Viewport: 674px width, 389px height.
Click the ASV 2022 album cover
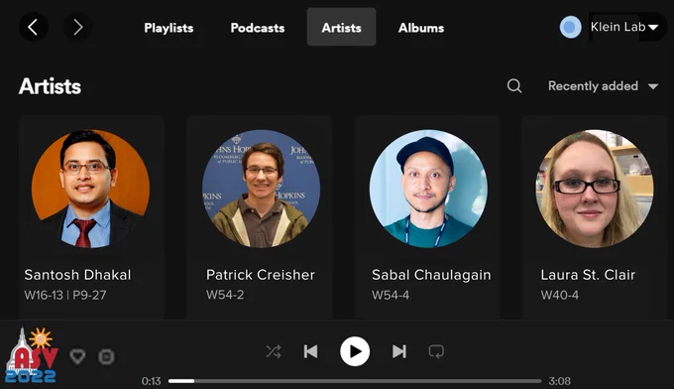32,355
